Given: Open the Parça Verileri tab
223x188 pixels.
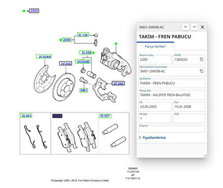Looking at the screenshot, I should click(155, 46).
